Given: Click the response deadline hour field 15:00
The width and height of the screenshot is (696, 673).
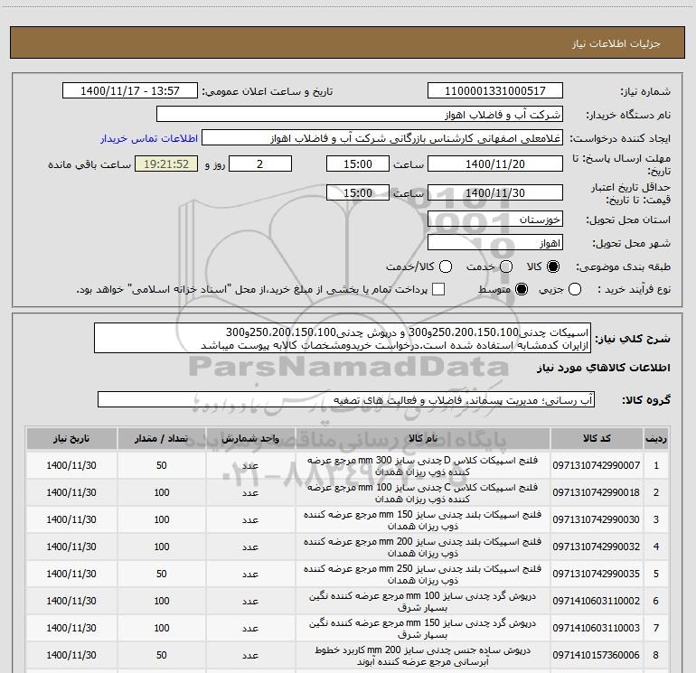Looking at the screenshot, I should pyautogui.click(x=358, y=164).
